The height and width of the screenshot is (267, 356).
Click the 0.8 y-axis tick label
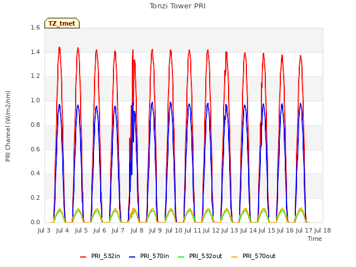pos(35,125)
